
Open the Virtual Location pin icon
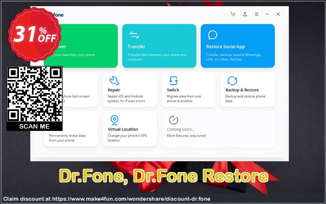point(114,120)
